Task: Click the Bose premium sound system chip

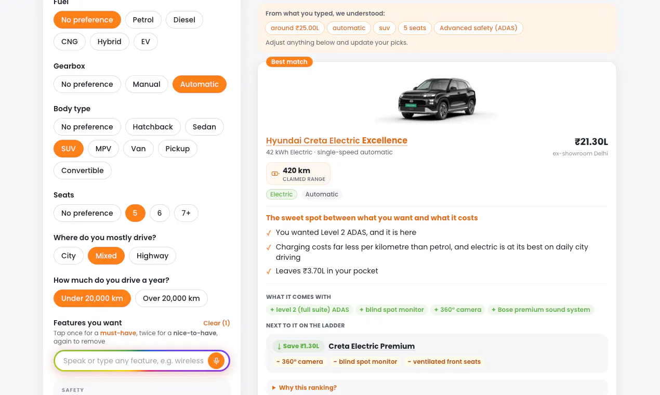Action: (x=541, y=310)
